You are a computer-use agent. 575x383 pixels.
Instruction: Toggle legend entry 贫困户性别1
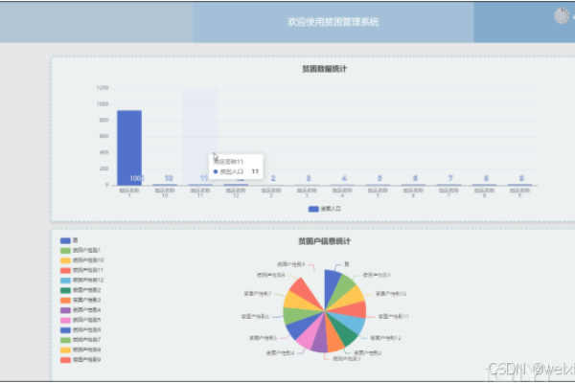pos(80,250)
